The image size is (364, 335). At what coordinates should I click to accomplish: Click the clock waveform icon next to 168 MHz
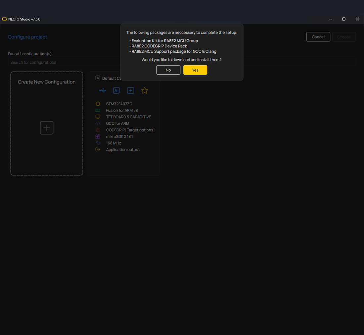(x=98, y=143)
